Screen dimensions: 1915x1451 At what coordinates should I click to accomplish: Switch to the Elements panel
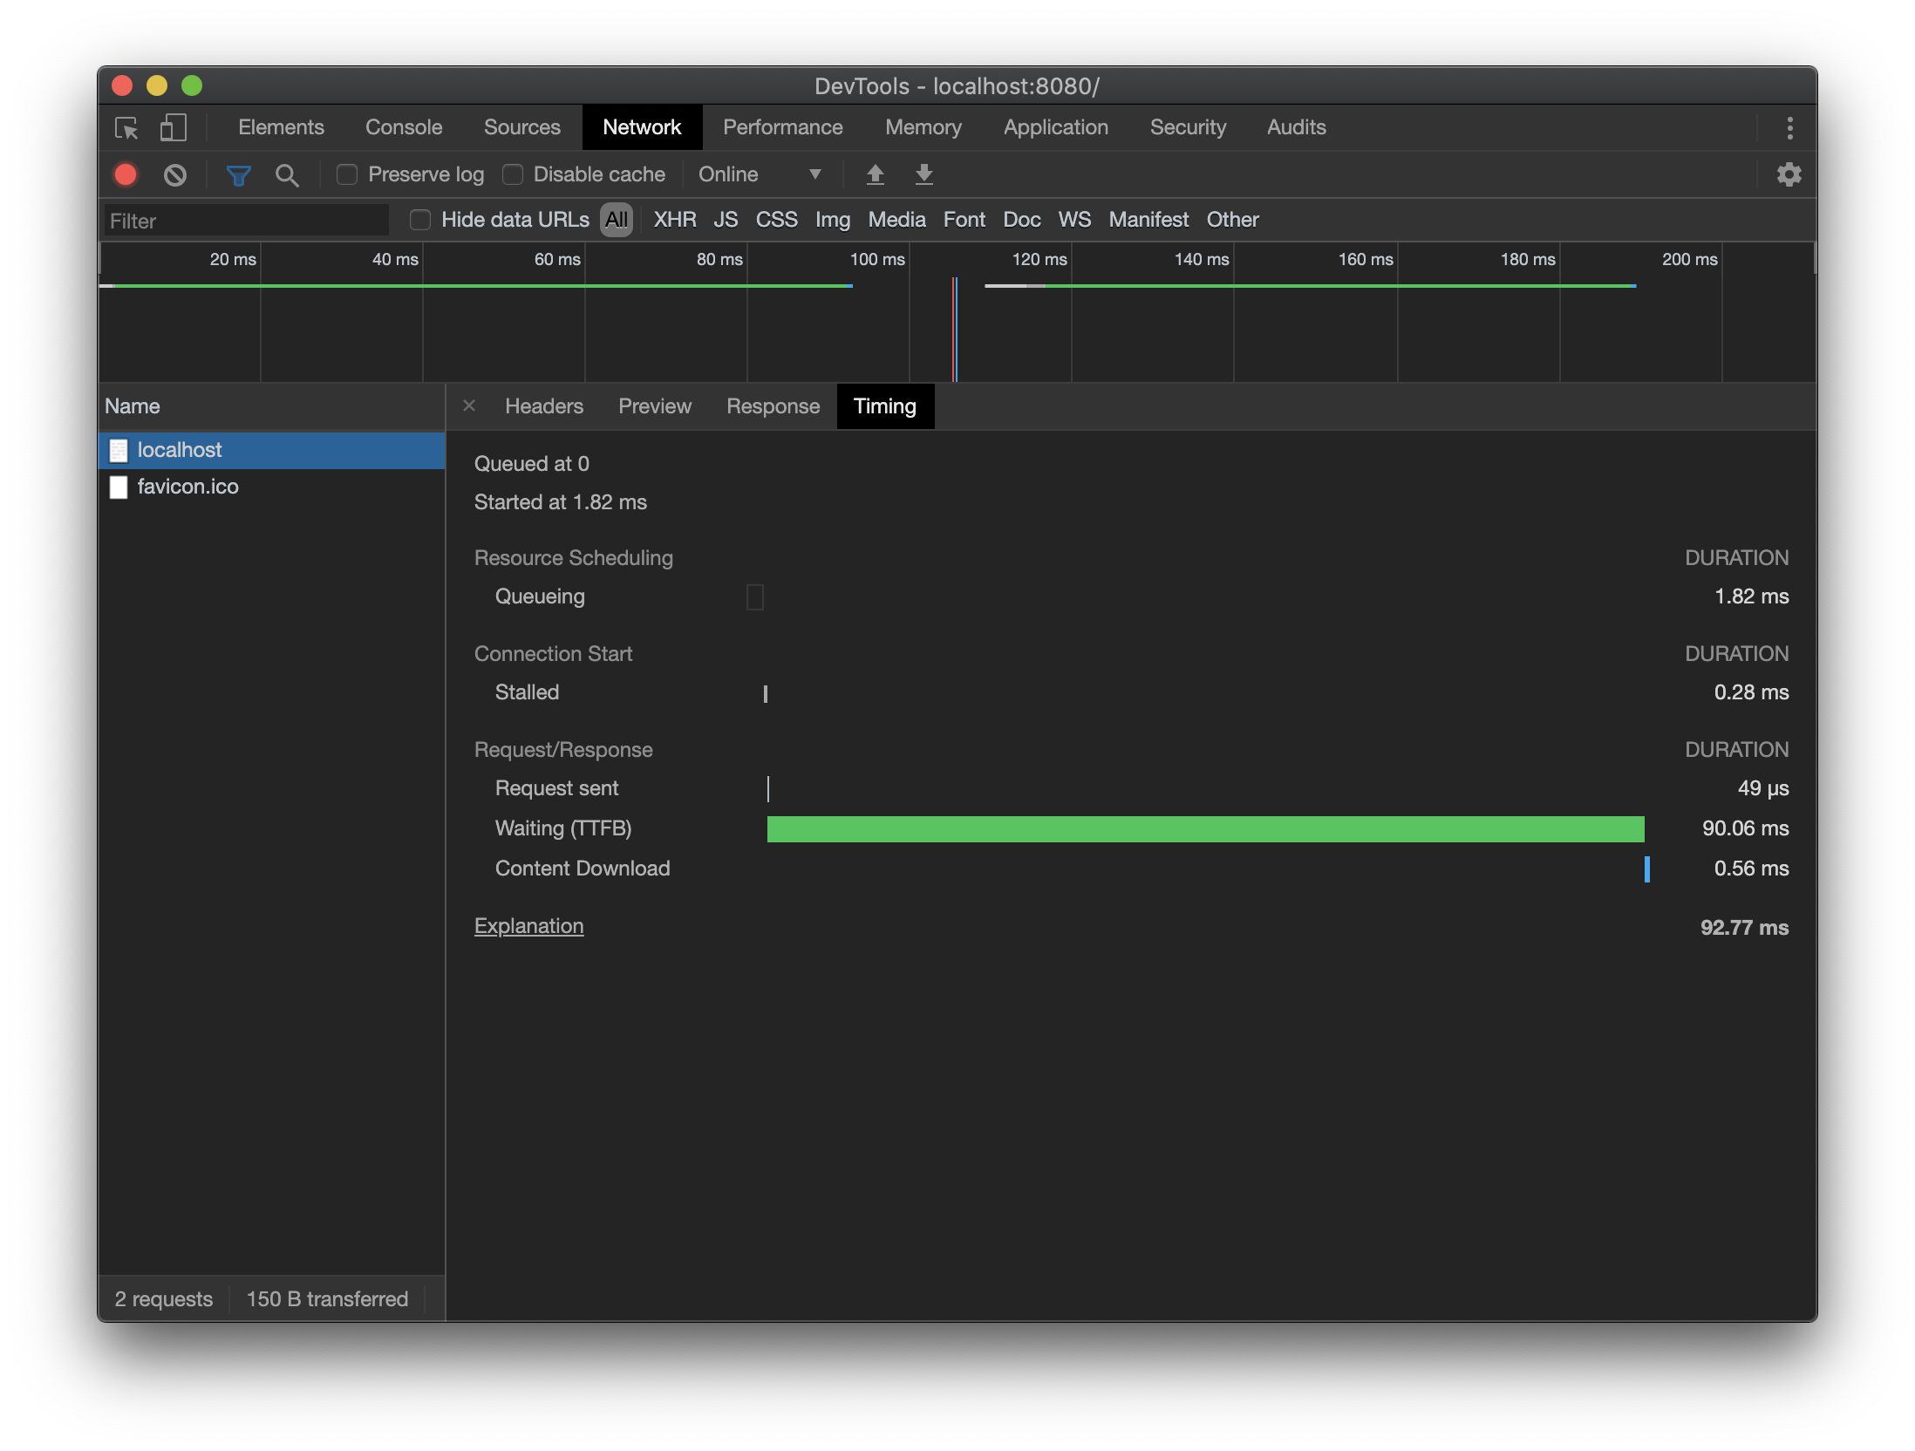[281, 127]
